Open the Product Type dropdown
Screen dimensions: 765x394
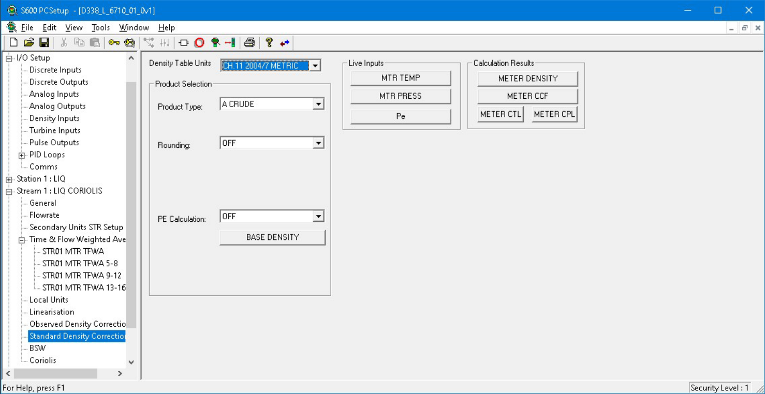[x=318, y=104]
